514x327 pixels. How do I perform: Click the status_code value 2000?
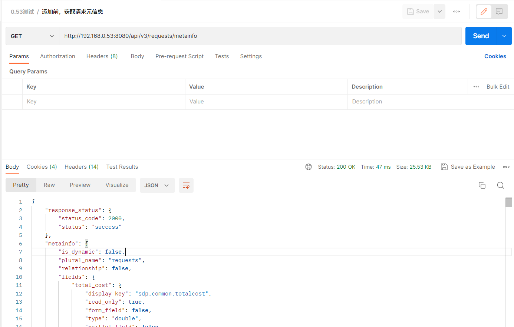click(x=115, y=218)
